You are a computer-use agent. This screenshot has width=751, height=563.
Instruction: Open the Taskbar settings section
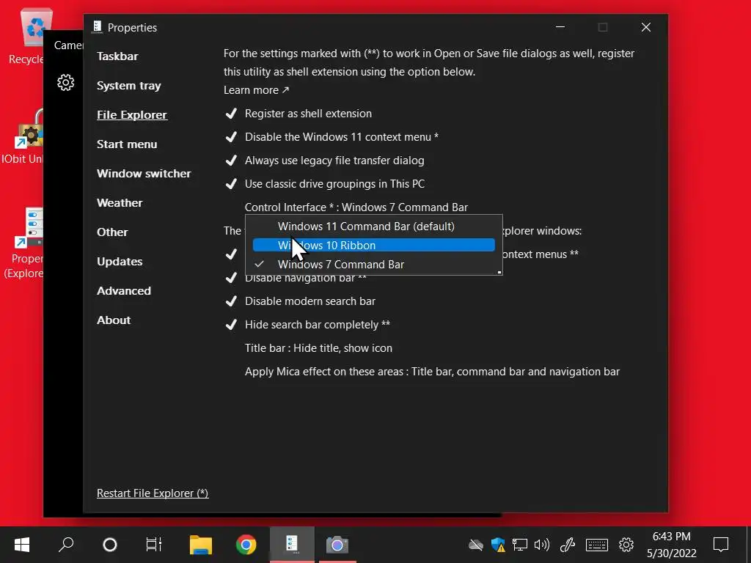tap(117, 56)
